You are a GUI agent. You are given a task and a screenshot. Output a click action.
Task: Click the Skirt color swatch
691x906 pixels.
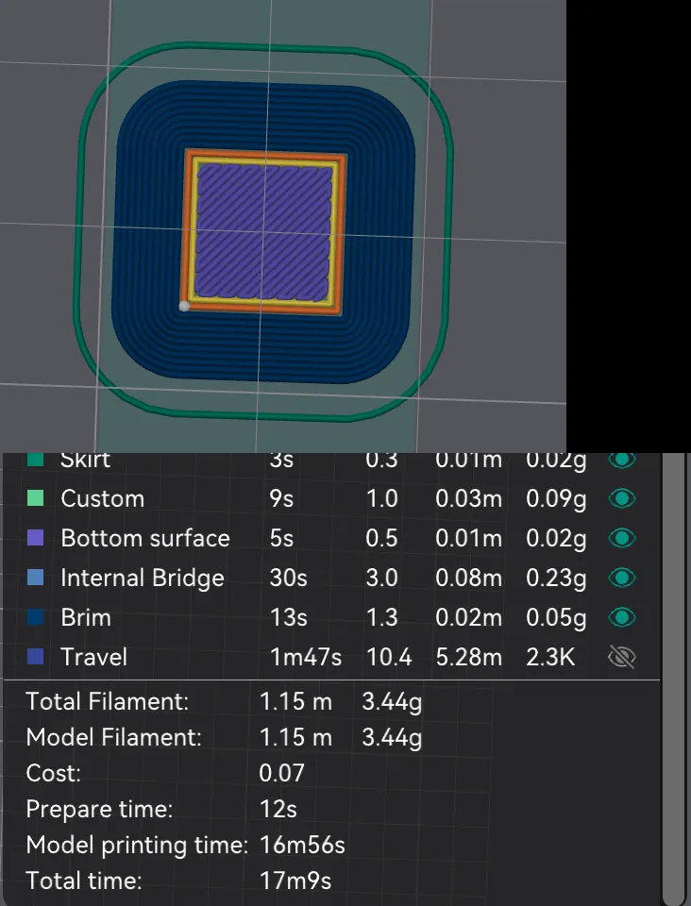[x=36, y=459]
